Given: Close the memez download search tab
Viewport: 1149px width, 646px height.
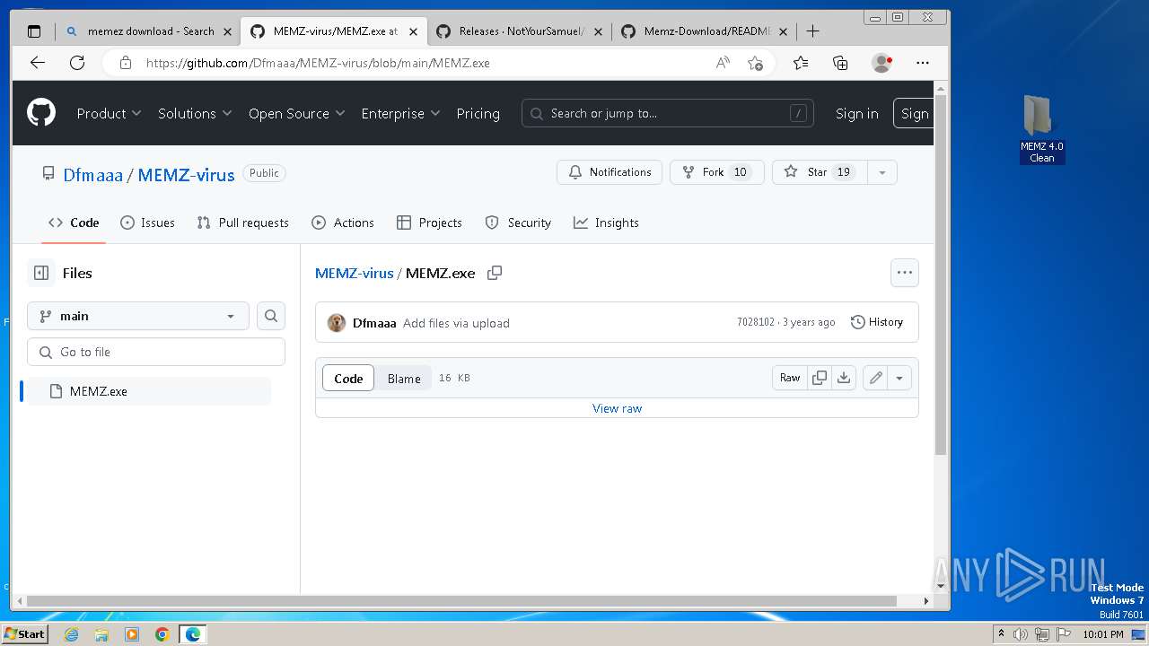Looking at the screenshot, I should 227,31.
